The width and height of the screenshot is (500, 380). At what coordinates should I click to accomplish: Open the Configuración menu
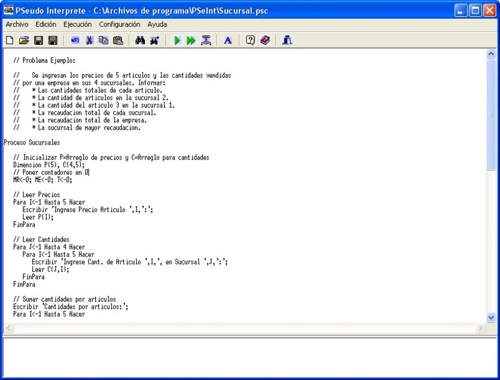(x=120, y=24)
